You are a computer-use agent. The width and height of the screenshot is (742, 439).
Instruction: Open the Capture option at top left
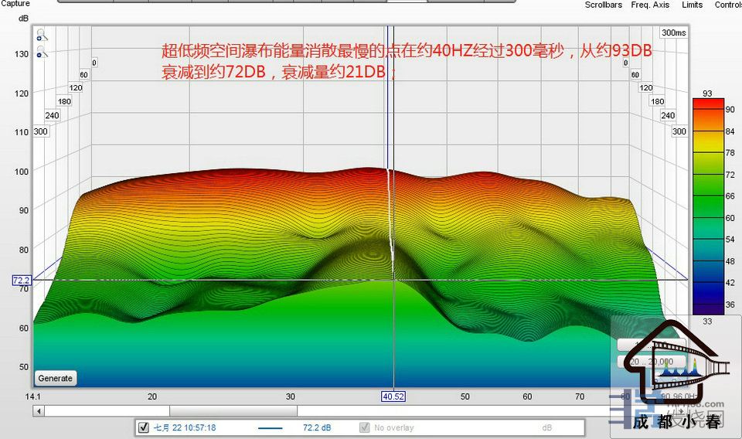tap(15, 4)
